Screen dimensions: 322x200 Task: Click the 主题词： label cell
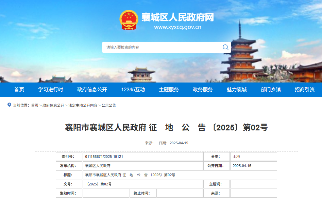coord(217,184)
